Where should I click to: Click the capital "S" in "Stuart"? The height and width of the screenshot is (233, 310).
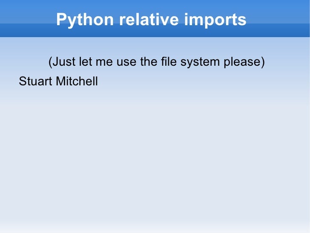[23, 81]
